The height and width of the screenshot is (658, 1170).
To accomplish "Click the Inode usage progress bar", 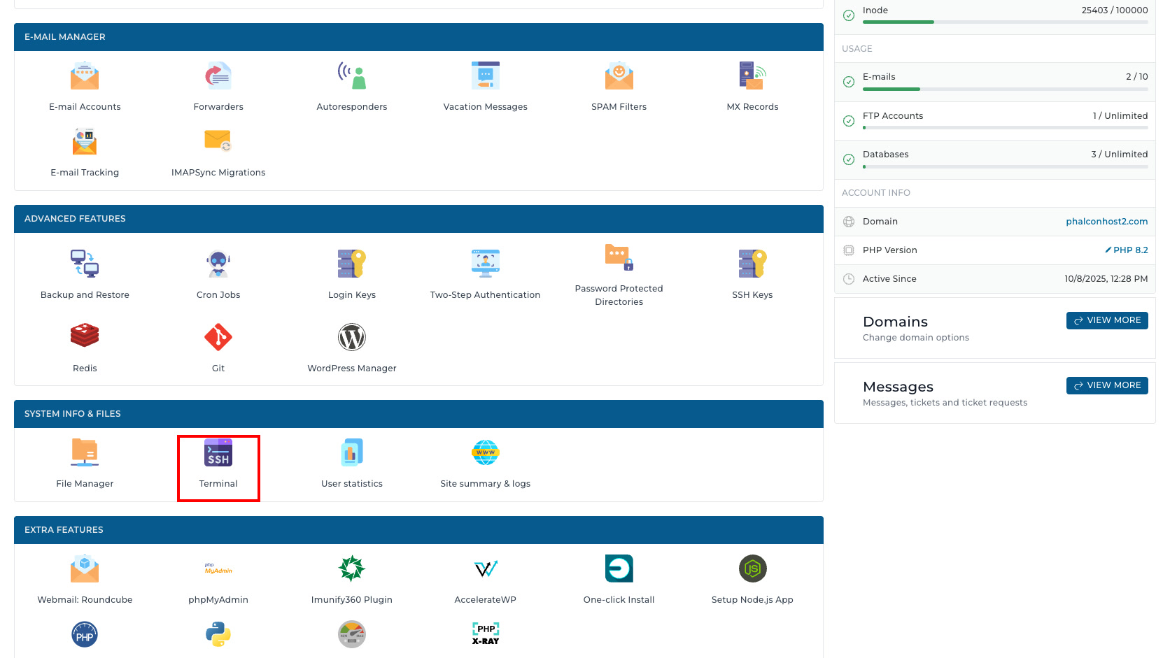I will point(1005,22).
